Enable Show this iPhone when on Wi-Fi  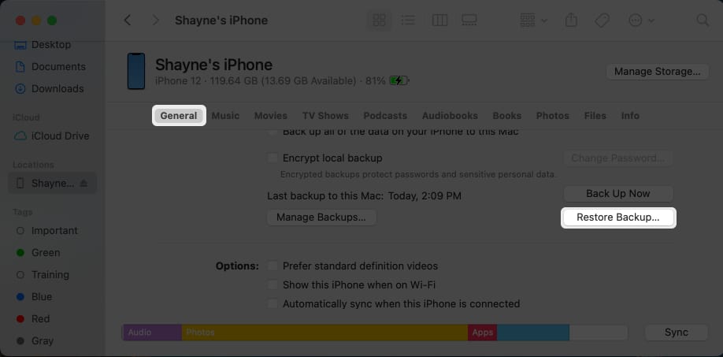pos(273,285)
